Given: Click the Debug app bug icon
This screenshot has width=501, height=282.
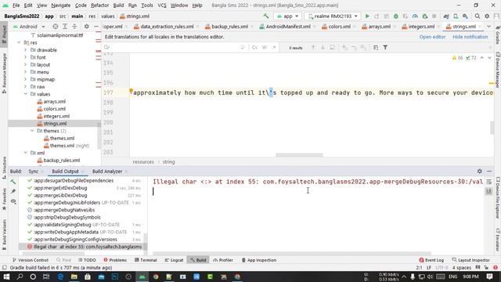Looking at the screenshot, I should click(x=396, y=16).
